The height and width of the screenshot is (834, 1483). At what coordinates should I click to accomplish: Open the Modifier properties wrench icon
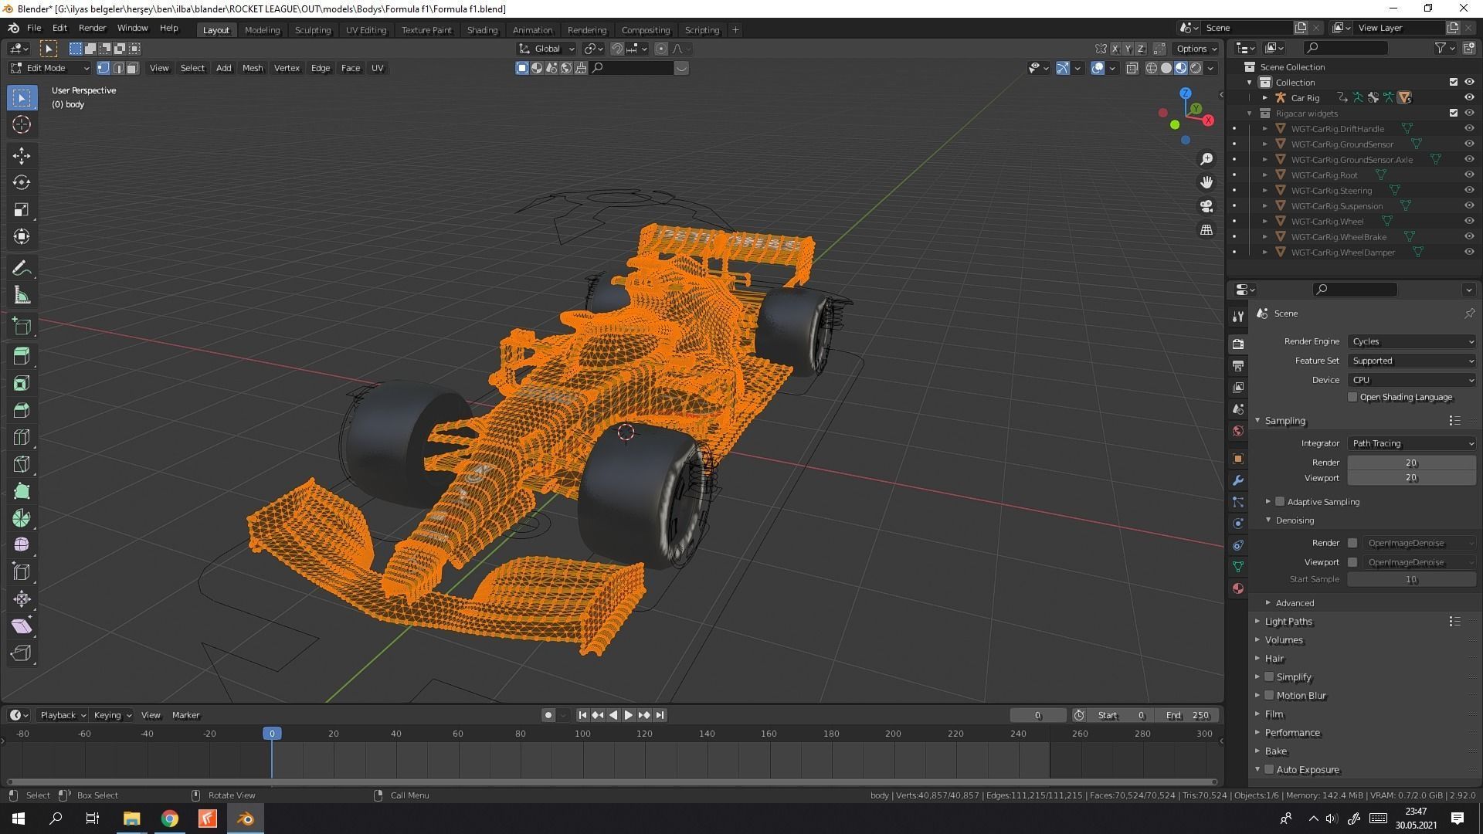pos(1238,480)
